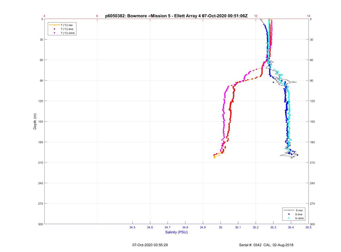Click the 60 tick on left depth axis
Viewport: 341px width, 252px height.
pos(41,60)
